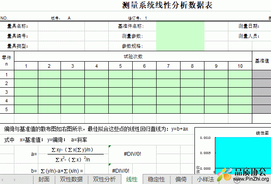Switch to the 封面 sheet tab

(x=44, y=179)
